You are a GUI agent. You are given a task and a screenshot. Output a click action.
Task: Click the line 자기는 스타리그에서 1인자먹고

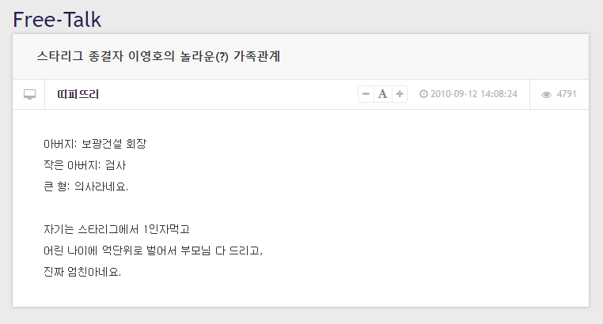[116, 229]
